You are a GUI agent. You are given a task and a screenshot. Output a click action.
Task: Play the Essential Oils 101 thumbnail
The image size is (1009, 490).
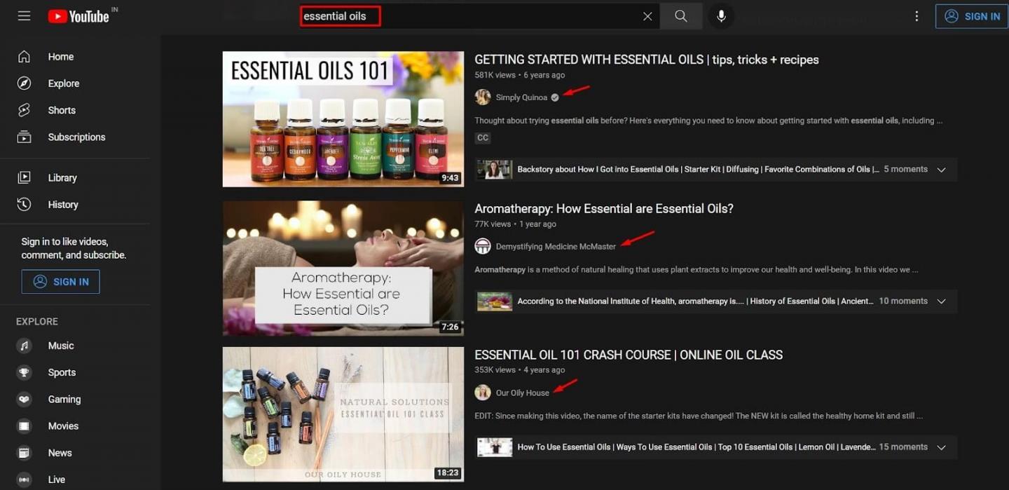(343, 119)
